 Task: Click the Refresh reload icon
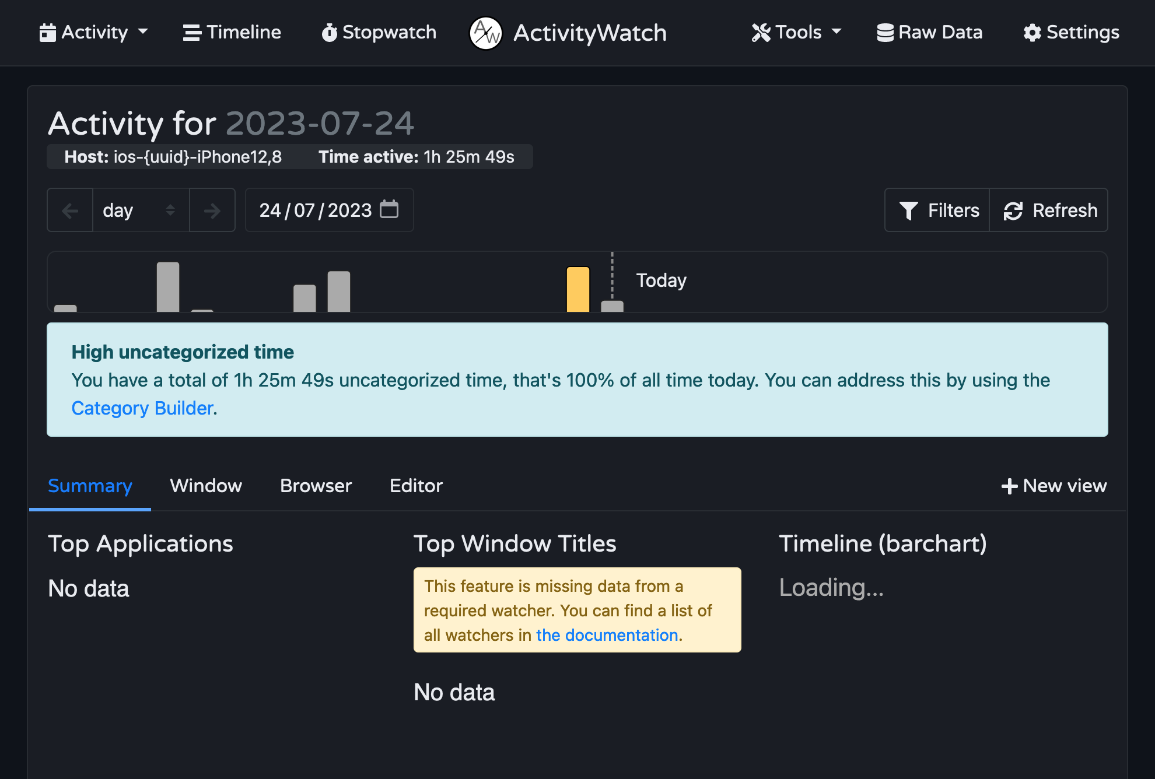(x=1013, y=210)
